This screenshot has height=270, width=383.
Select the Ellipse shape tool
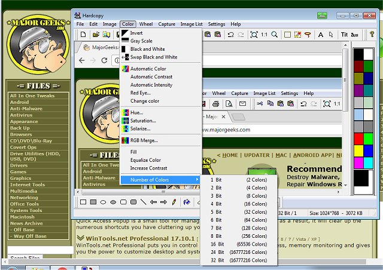coord(104,202)
